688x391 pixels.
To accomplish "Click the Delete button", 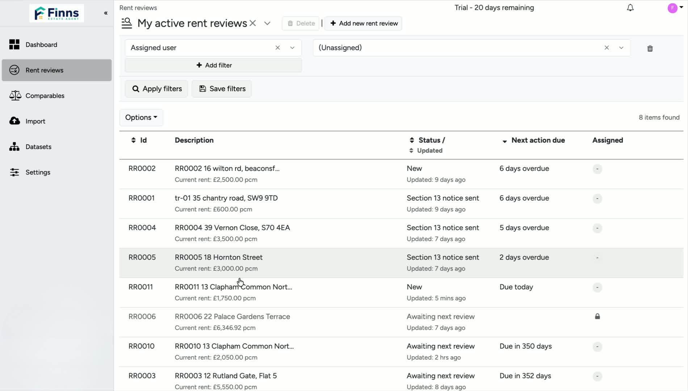I will (x=301, y=23).
